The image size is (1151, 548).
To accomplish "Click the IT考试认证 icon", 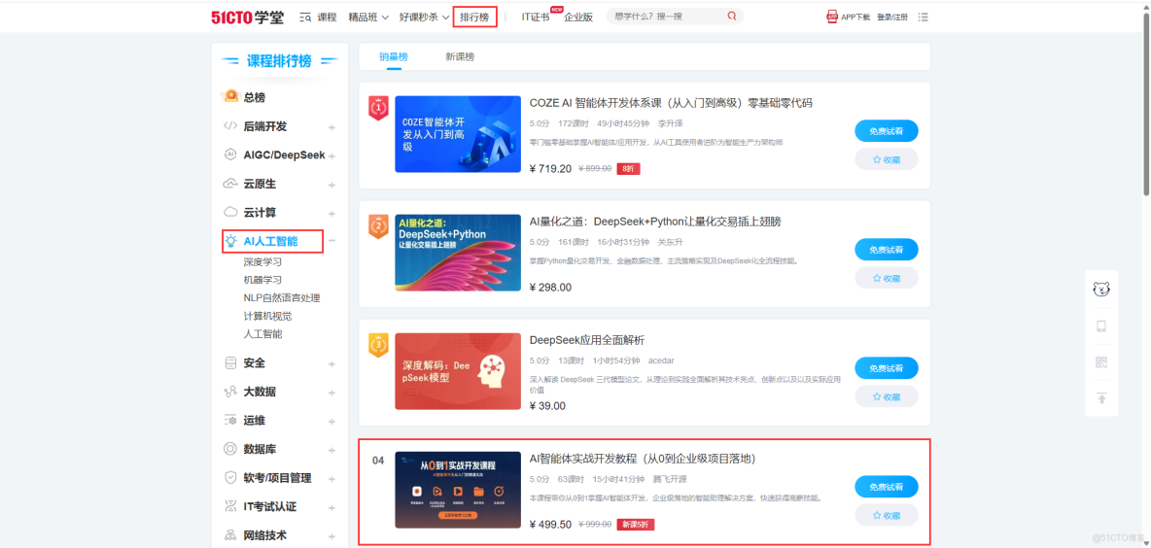I will [x=230, y=506].
